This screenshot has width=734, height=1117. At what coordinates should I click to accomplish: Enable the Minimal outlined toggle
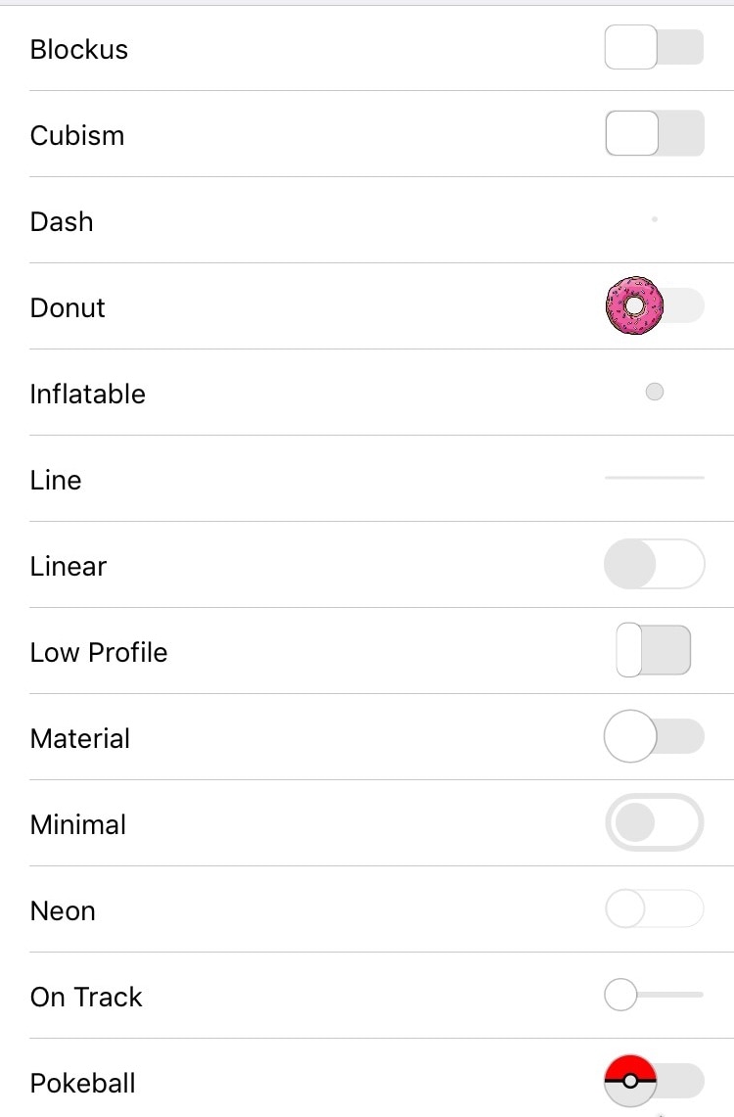655,822
